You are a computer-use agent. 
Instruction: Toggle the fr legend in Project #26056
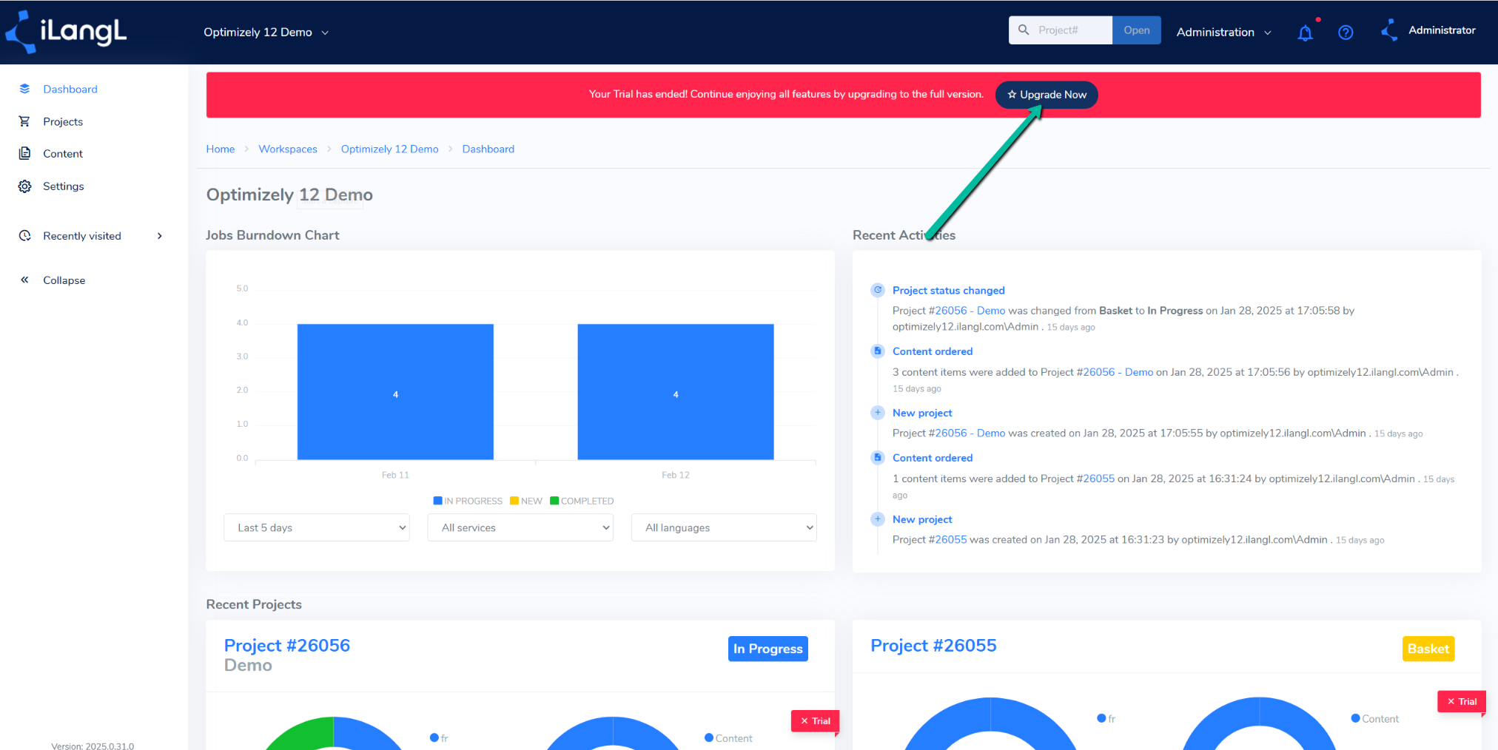click(x=439, y=738)
